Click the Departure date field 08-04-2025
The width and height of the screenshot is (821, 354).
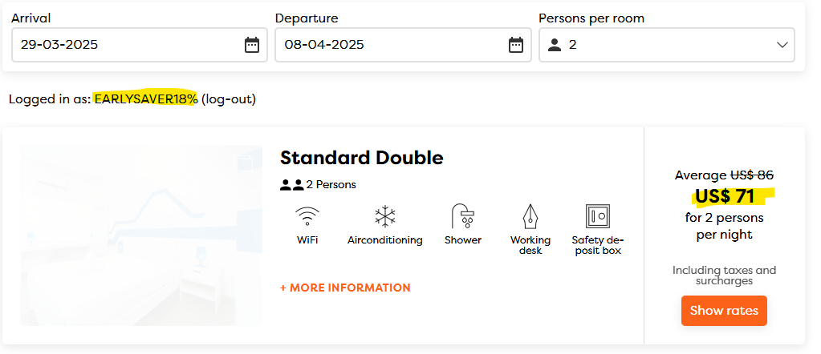385,45
